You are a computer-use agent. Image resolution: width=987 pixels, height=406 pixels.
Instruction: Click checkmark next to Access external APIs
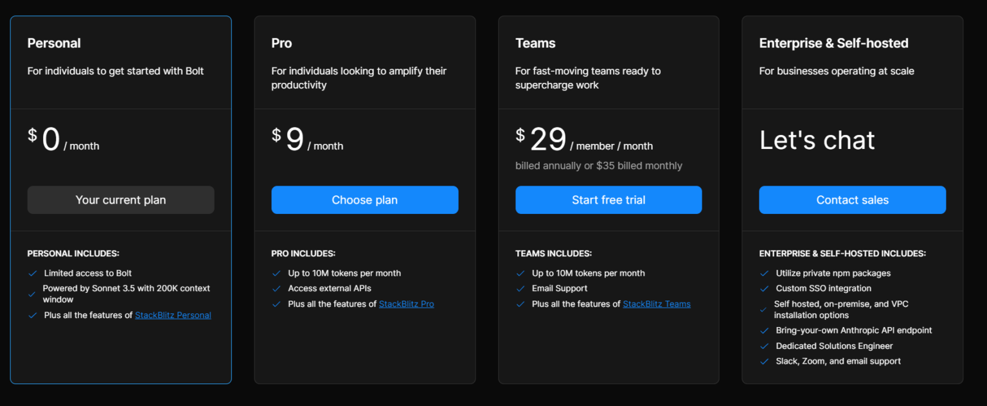[x=276, y=289]
